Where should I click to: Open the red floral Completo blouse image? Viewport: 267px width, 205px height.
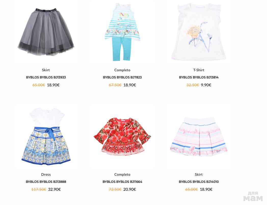click(x=122, y=136)
